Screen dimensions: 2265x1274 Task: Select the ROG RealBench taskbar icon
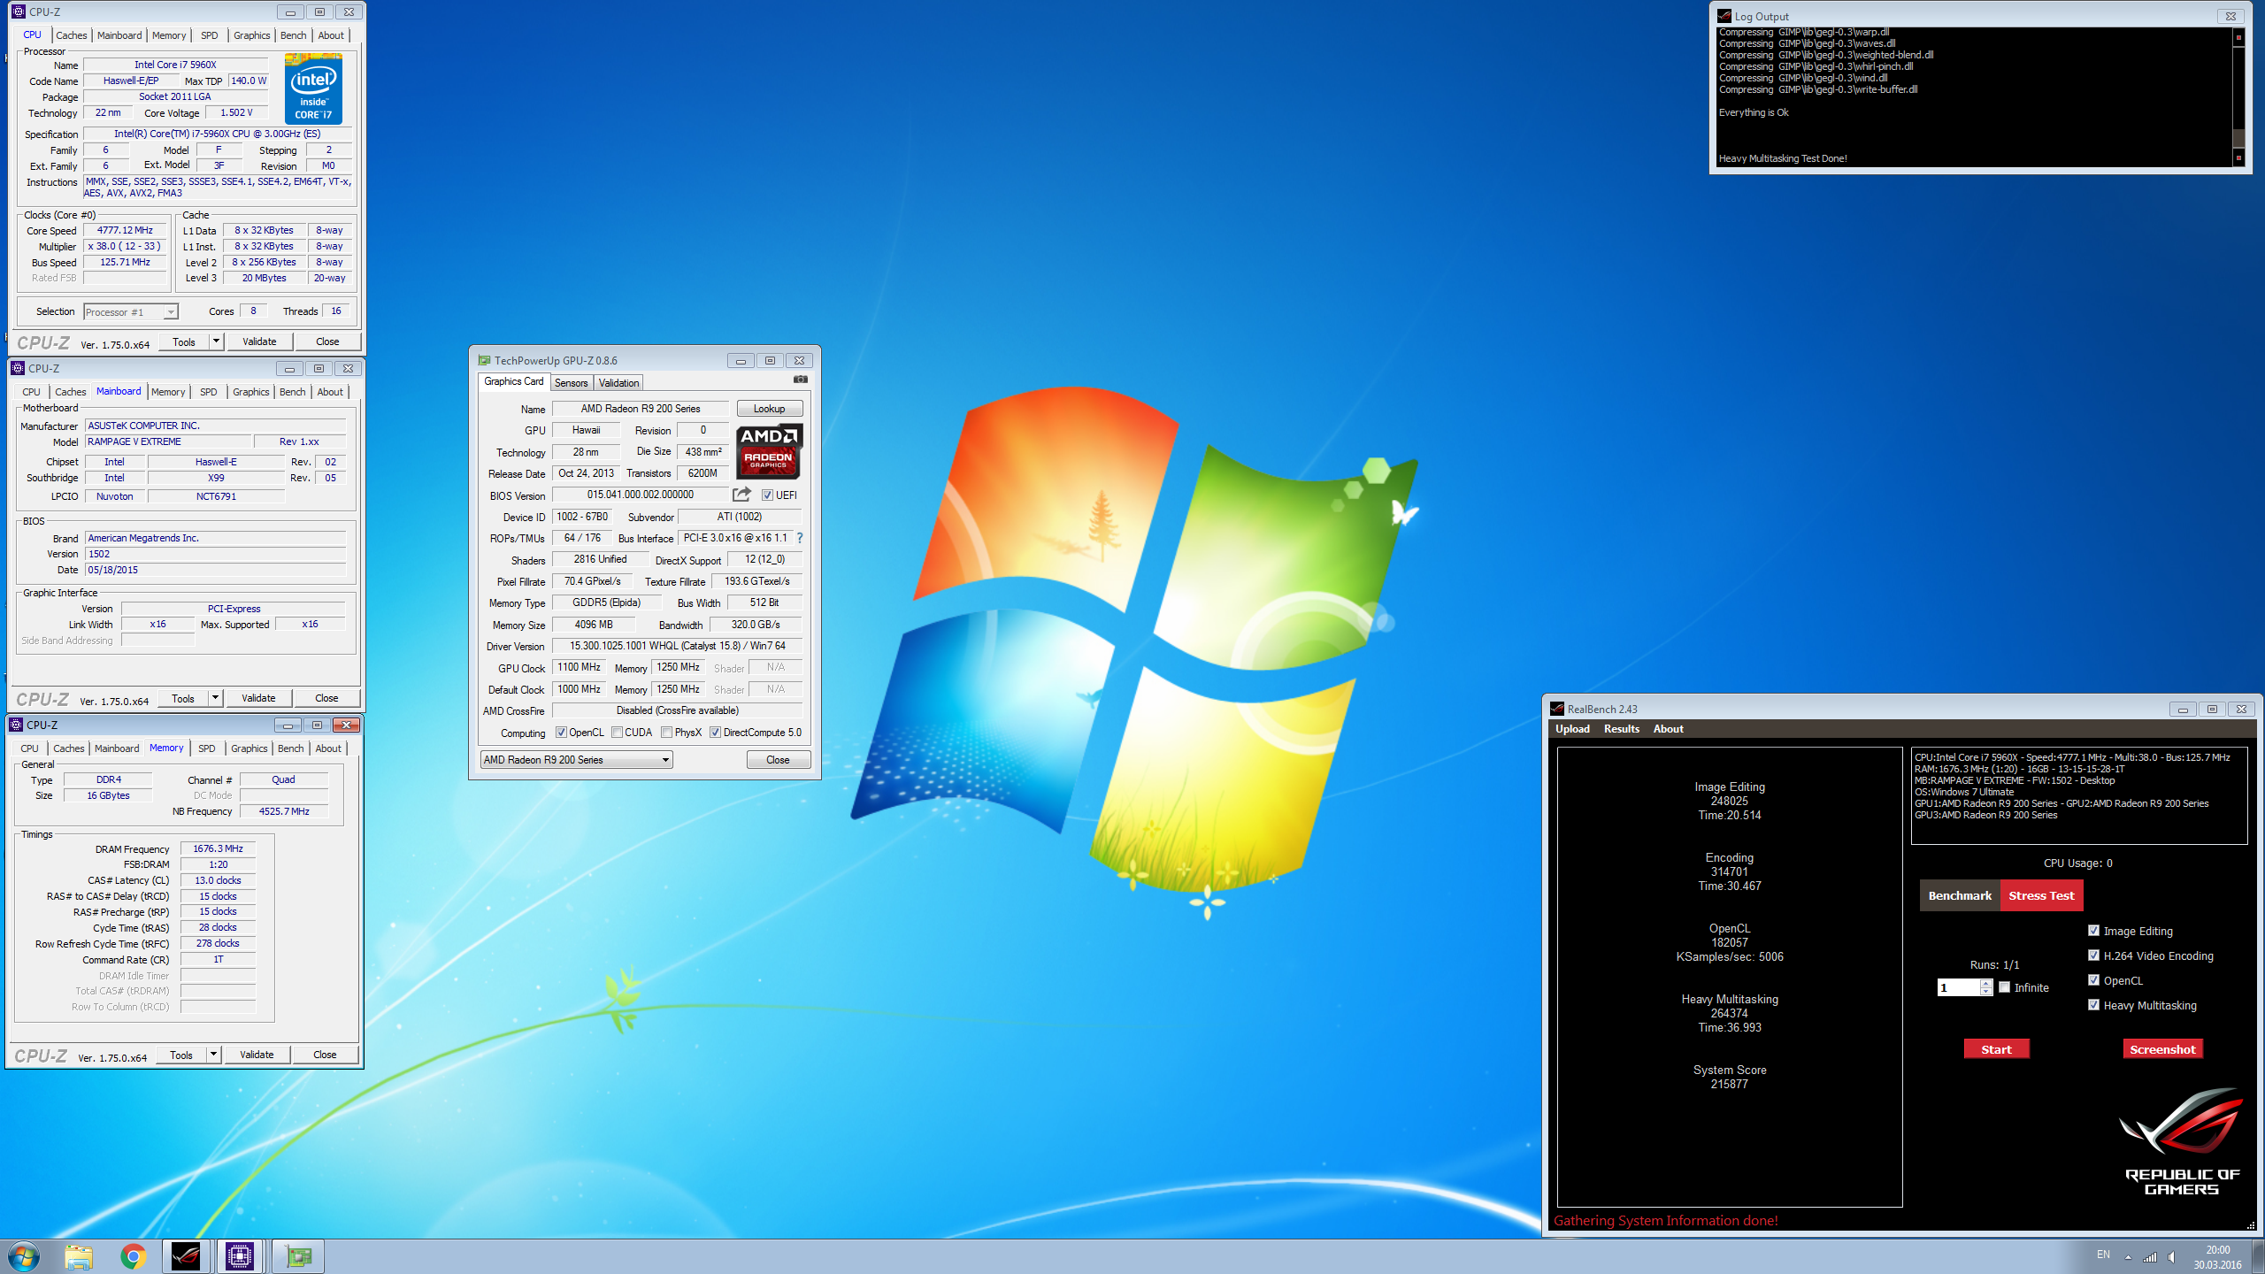click(x=186, y=1256)
